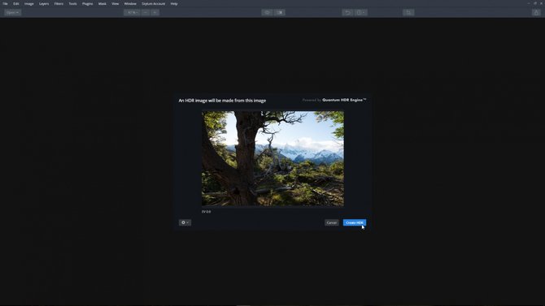545x306 pixels.
Task: Toggle the before/after compare icon
Action: click(280, 12)
